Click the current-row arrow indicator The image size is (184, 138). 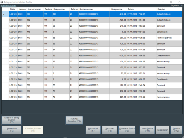4,14
